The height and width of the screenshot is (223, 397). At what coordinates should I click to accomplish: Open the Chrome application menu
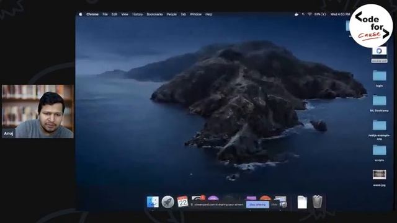point(92,14)
